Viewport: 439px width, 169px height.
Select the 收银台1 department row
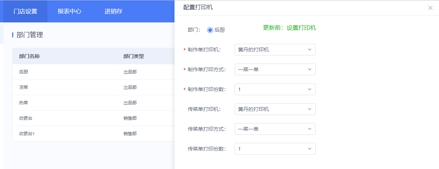click(x=94, y=133)
